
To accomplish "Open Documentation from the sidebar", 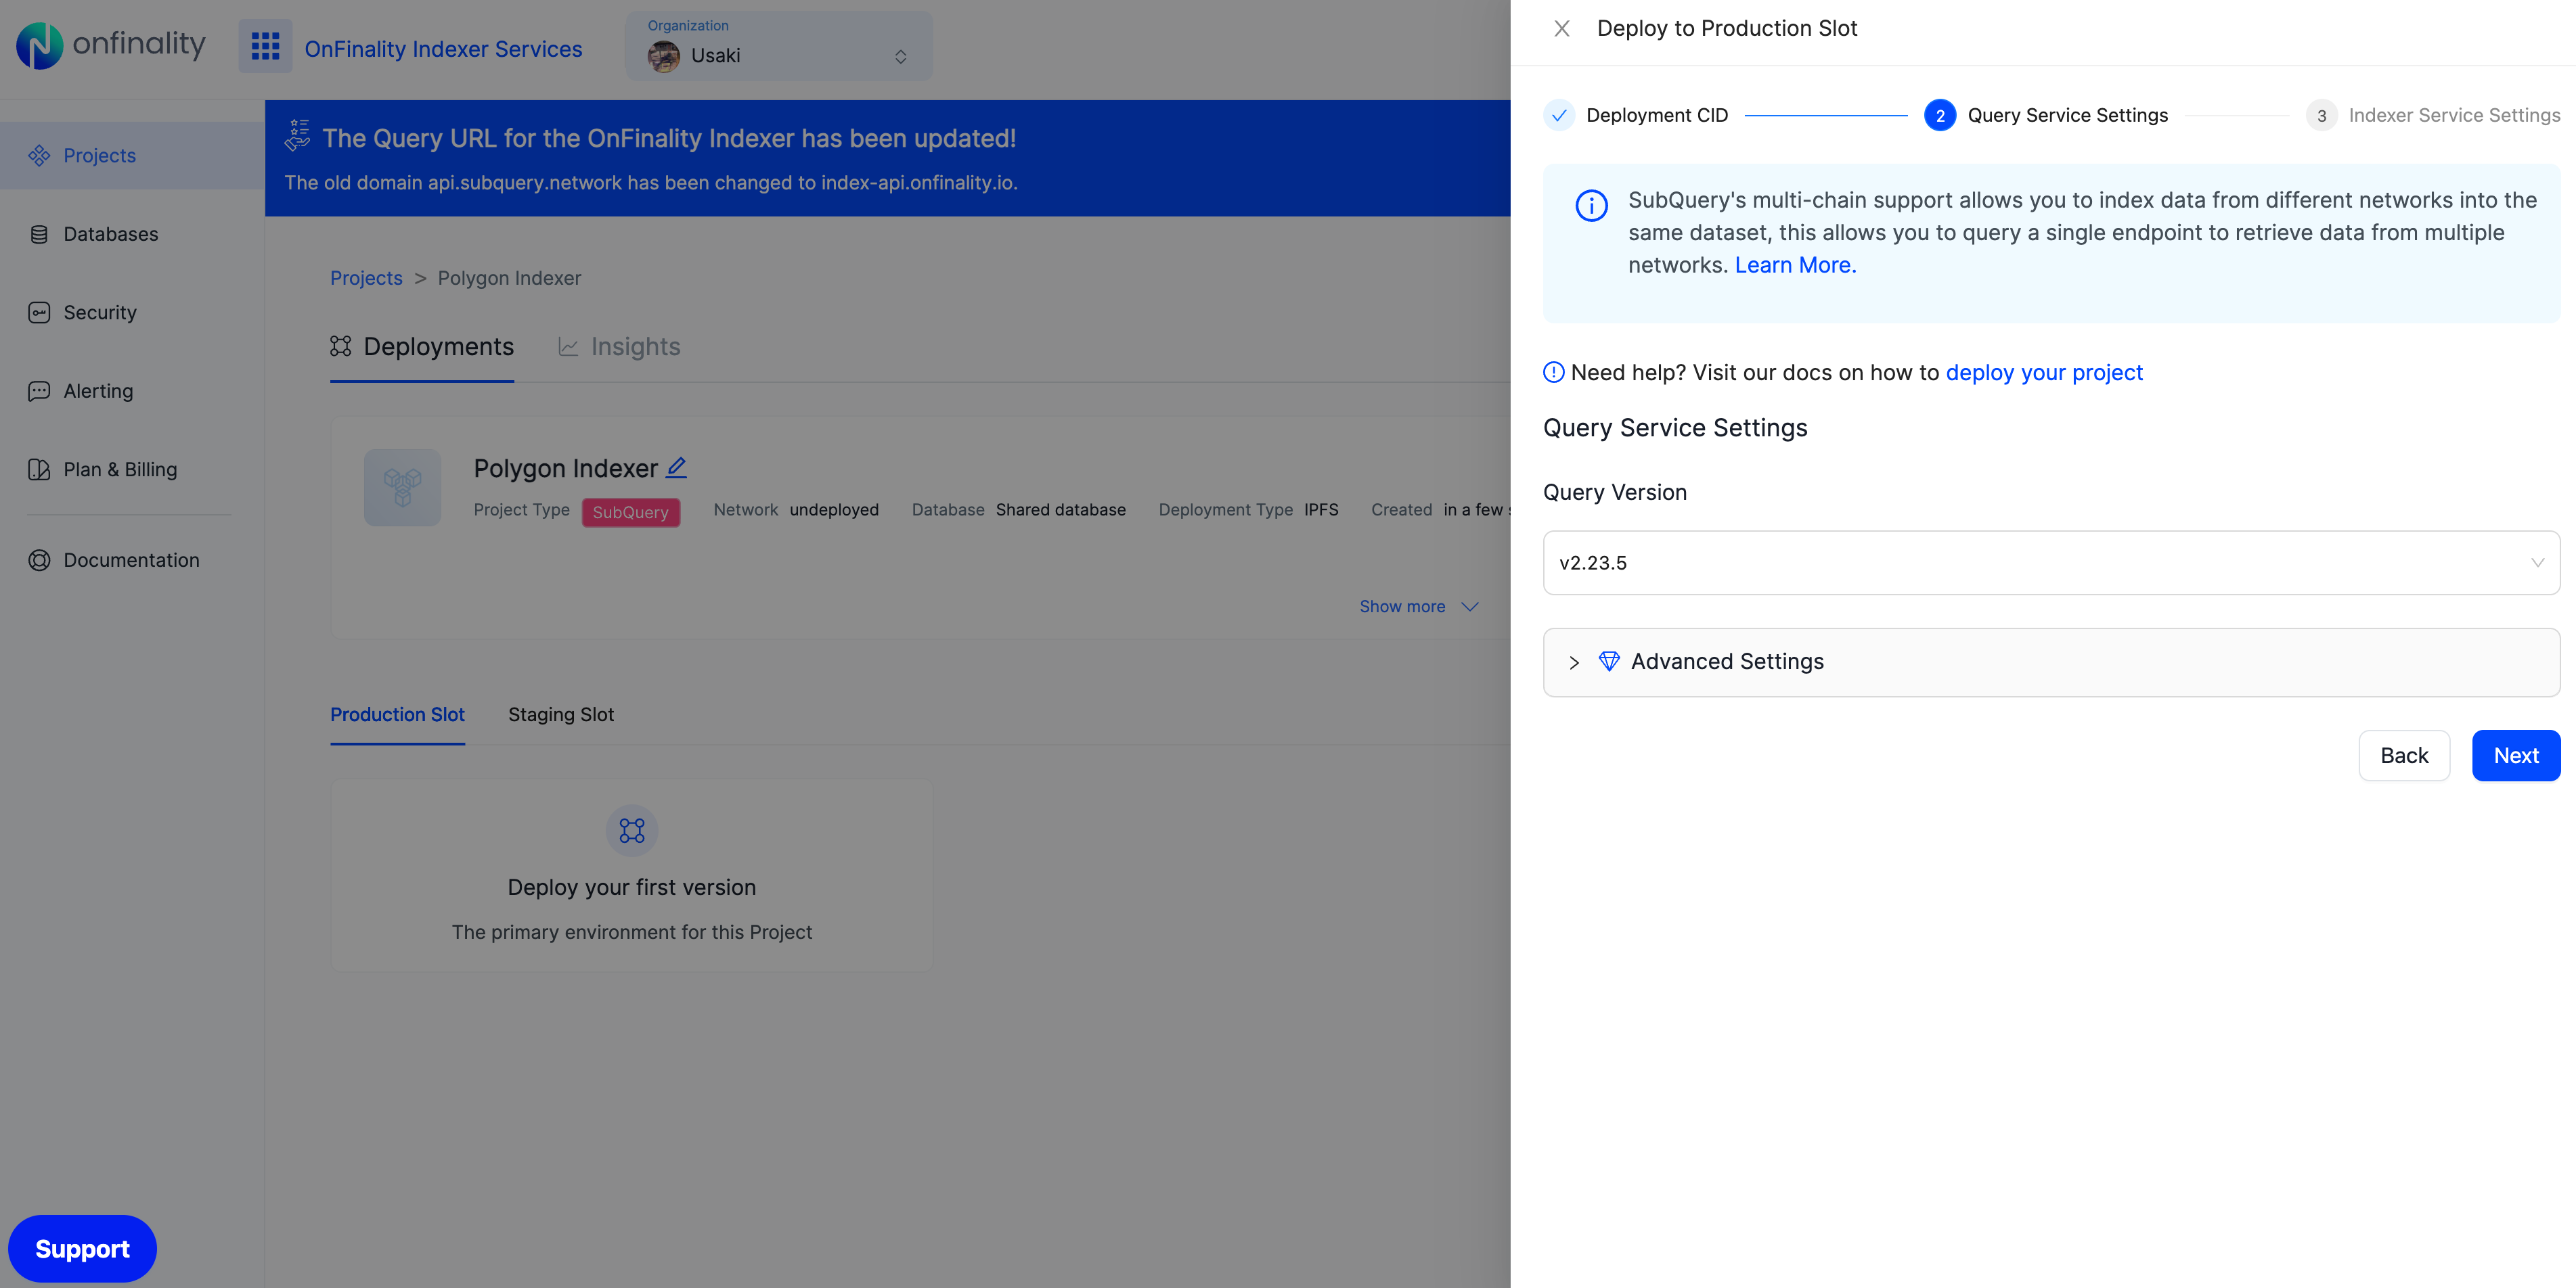I will (x=130, y=561).
